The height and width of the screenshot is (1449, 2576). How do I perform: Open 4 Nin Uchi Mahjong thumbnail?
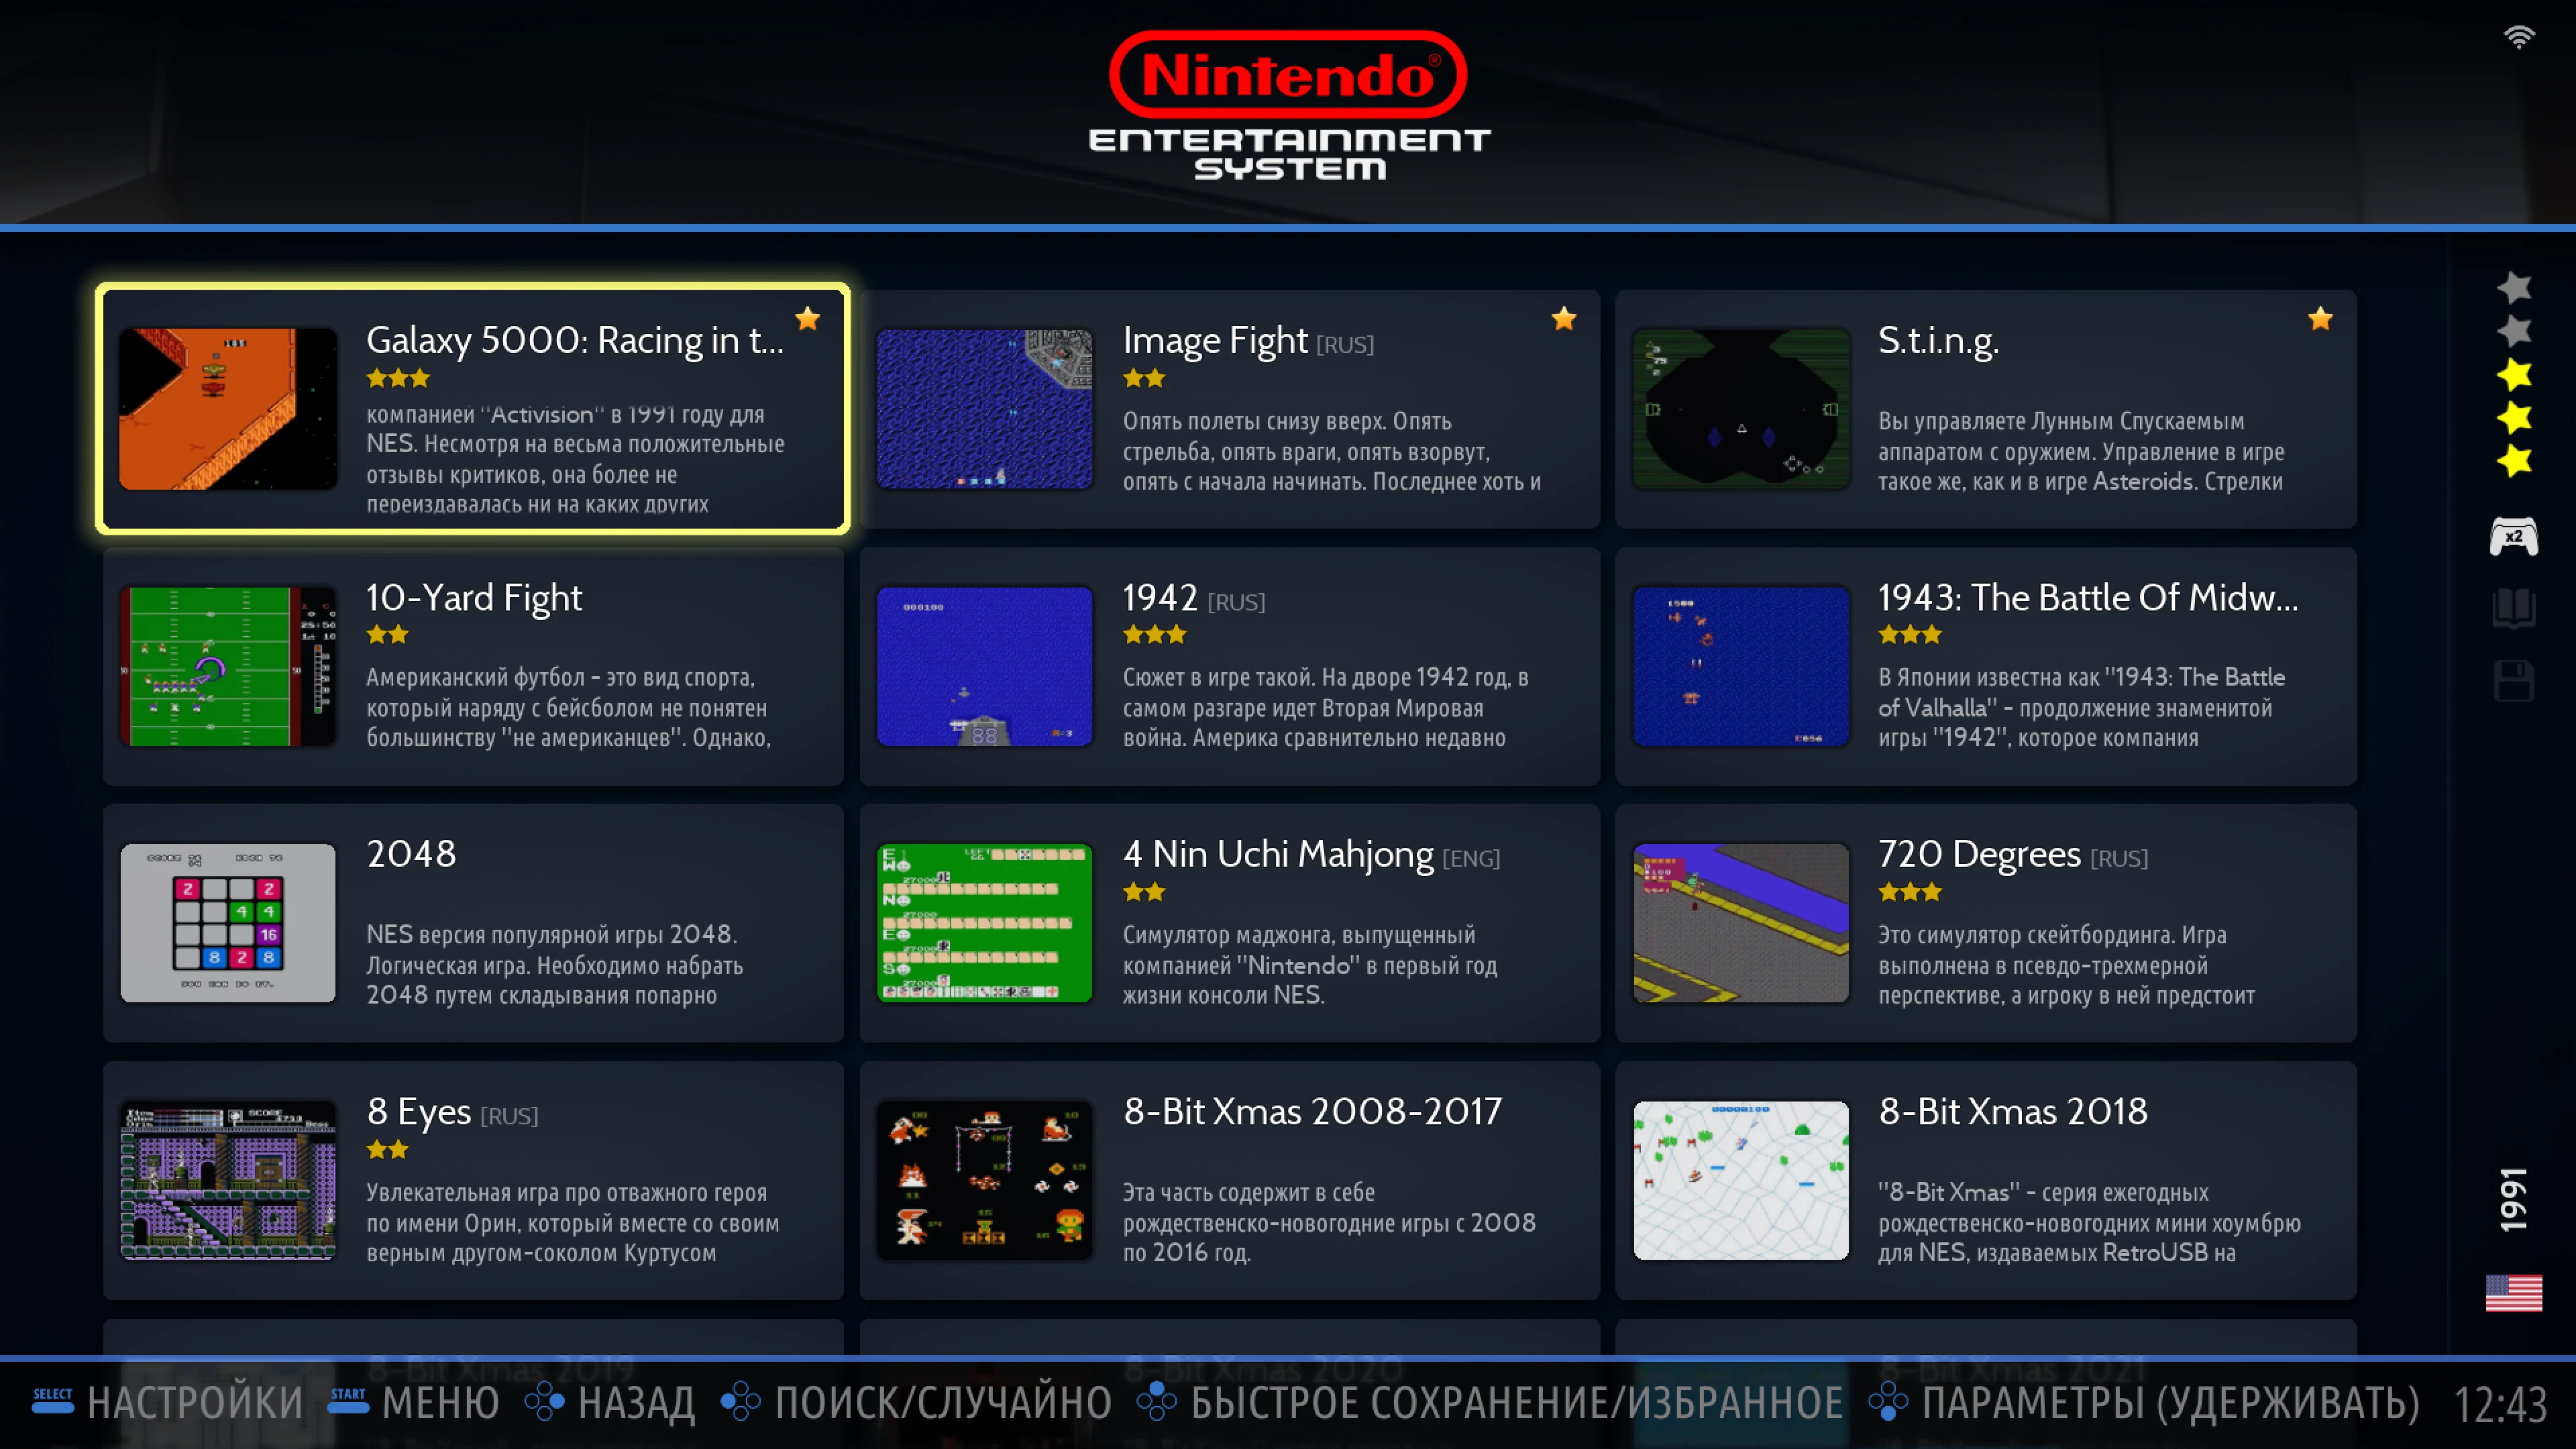(984, 923)
